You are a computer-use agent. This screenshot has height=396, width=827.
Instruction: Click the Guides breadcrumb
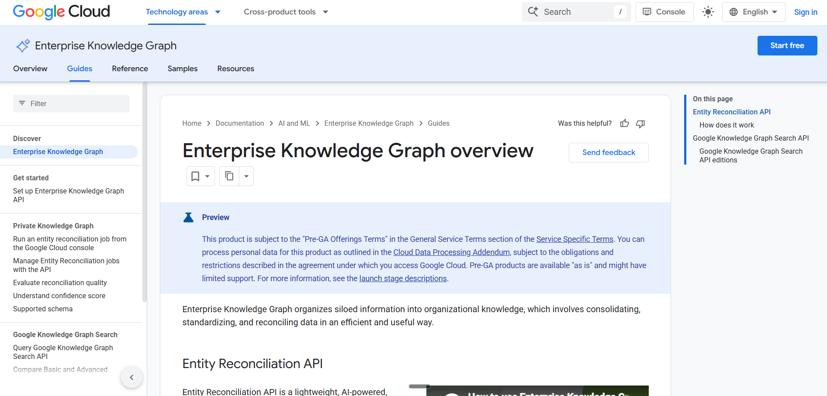coord(439,123)
